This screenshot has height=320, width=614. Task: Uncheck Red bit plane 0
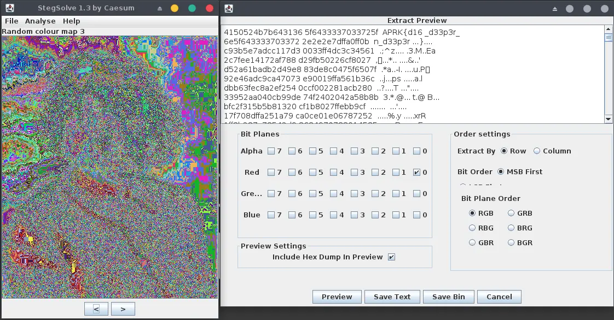(x=416, y=173)
